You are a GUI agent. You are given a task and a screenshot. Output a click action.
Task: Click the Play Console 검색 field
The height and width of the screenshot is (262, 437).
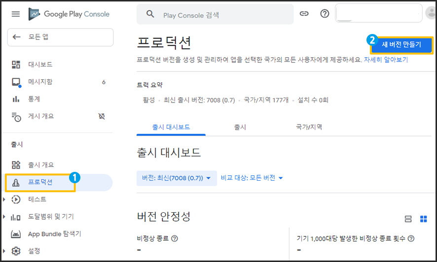[222, 15]
